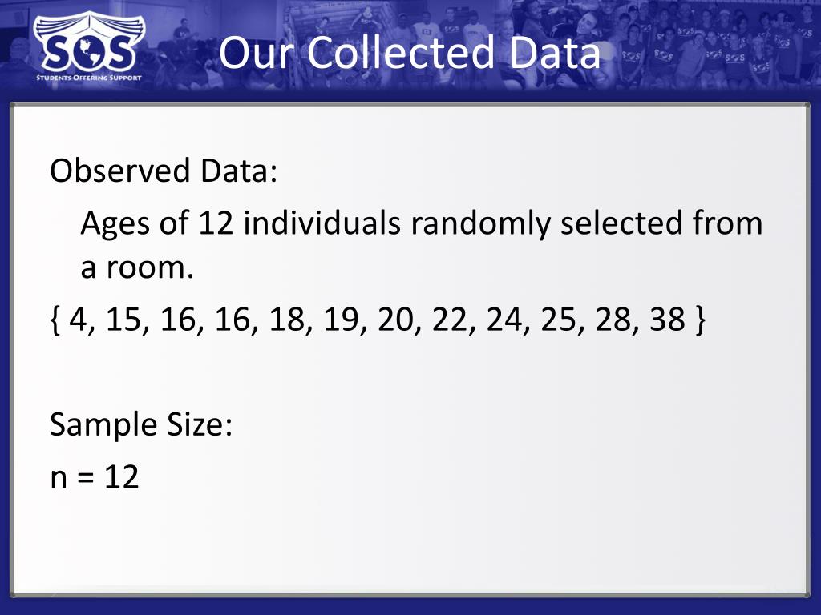Click the 'n = 12' line
The height and width of the screenshot is (615, 821).
(x=95, y=477)
